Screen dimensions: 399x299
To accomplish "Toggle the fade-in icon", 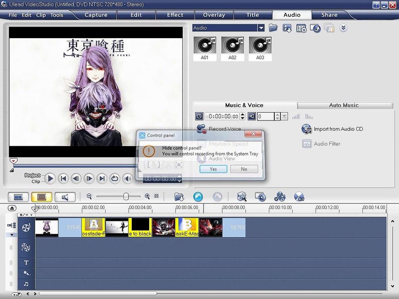I will click(x=296, y=117).
